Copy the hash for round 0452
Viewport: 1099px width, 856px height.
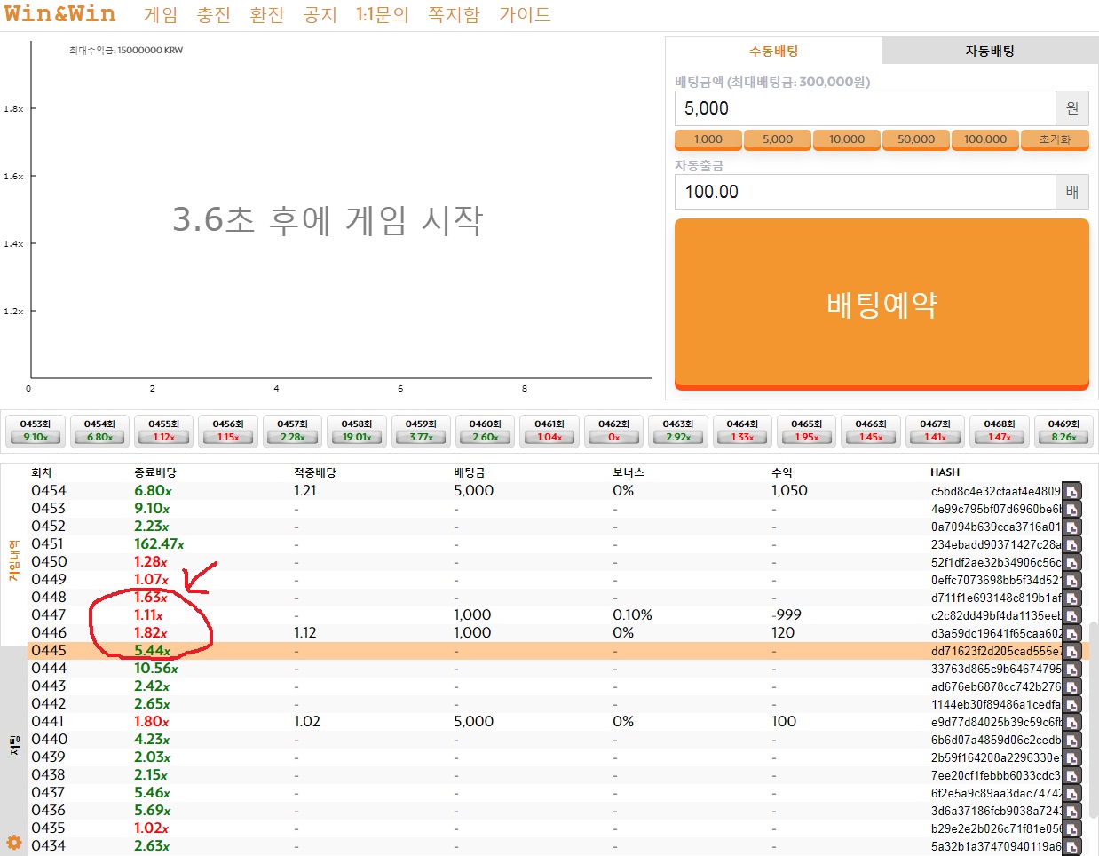click(x=1071, y=527)
